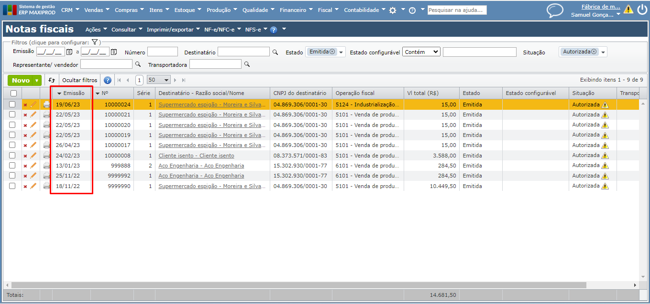Delete invoice 10000024 with red X
The height and width of the screenshot is (304, 650).
point(25,105)
